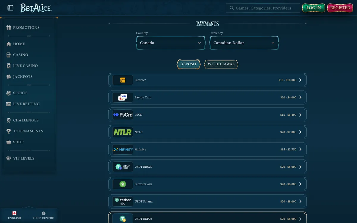Click the USDT Solana payment name
357x223 pixels.
(144, 202)
